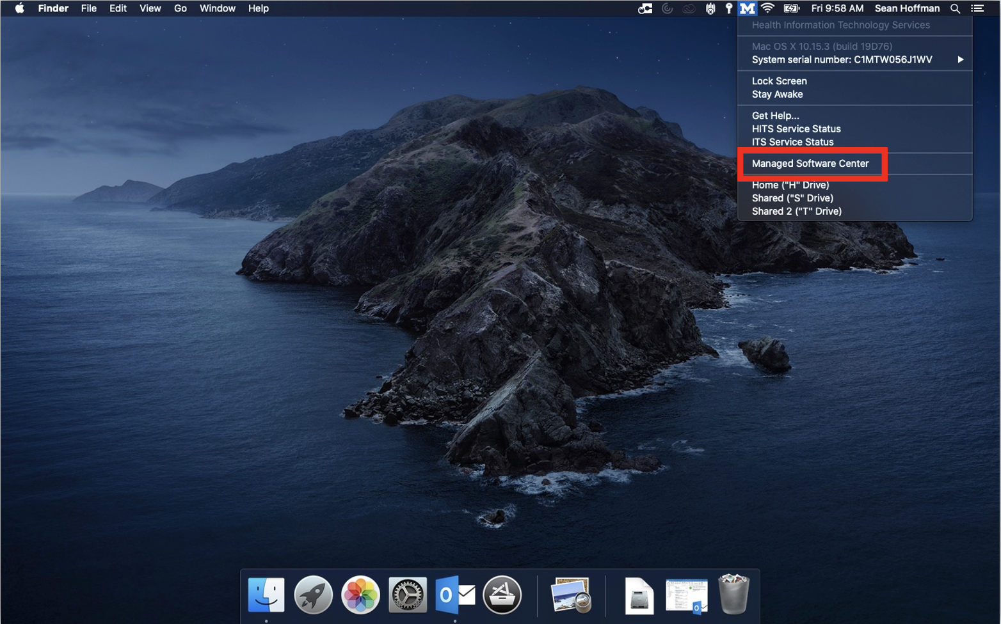Open Photos app in the dock
The height and width of the screenshot is (624, 1001).
[x=360, y=595]
